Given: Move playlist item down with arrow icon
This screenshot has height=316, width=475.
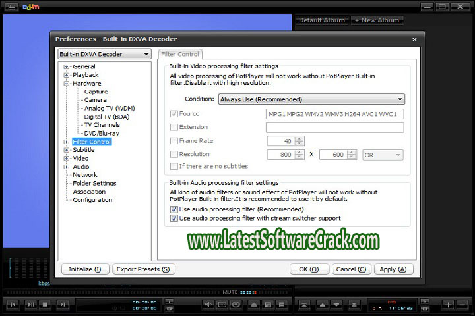Looking at the screenshot, I should click(x=338, y=304).
